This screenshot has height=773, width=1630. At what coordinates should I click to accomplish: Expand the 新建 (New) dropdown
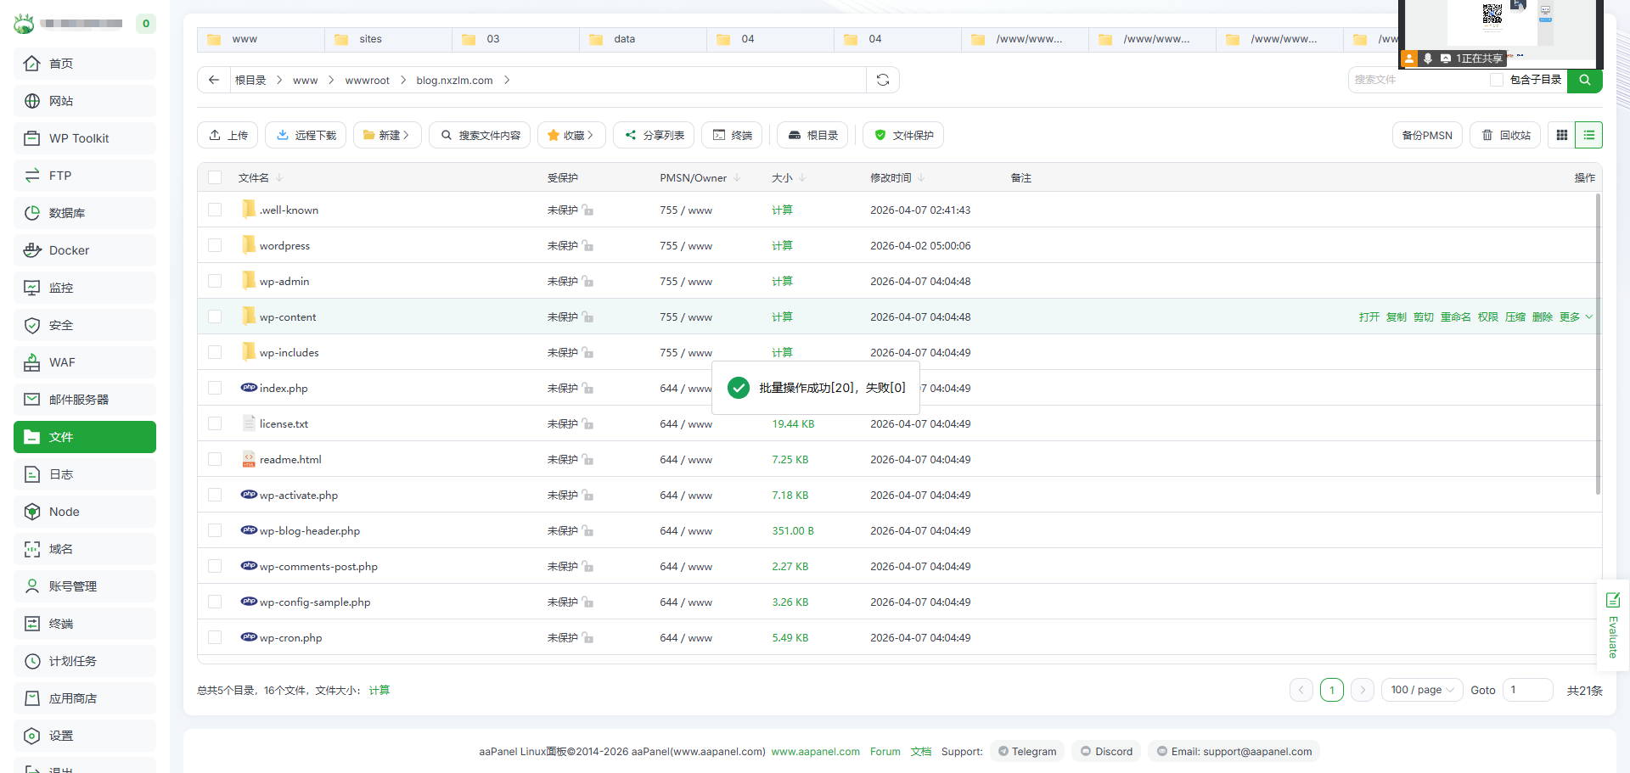click(387, 135)
